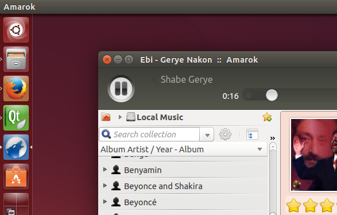Image resolution: width=337 pixels, height=215 pixels.
Task: Select Beyonce and Shakira in collection tree
Action: [x=164, y=186]
